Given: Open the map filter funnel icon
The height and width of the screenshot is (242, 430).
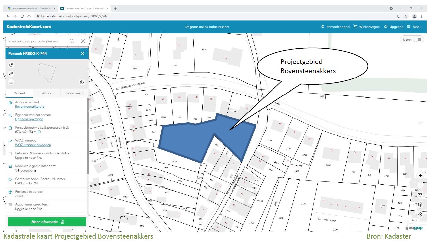Looking at the screenshot, I should (x=420, y=195).
